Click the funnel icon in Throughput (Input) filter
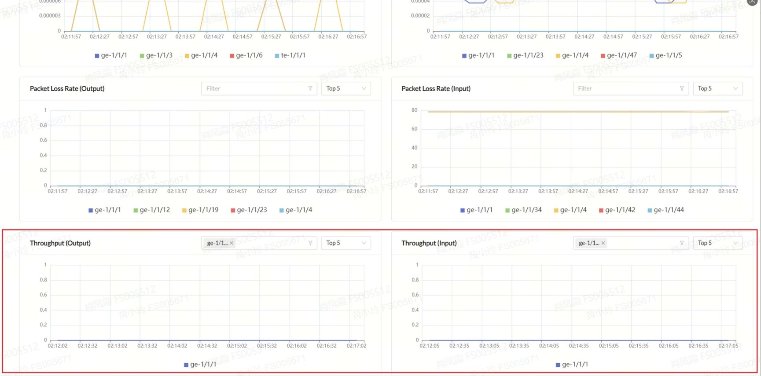The image size is (761, 376). pyautogui.click(x=682, y=243)
